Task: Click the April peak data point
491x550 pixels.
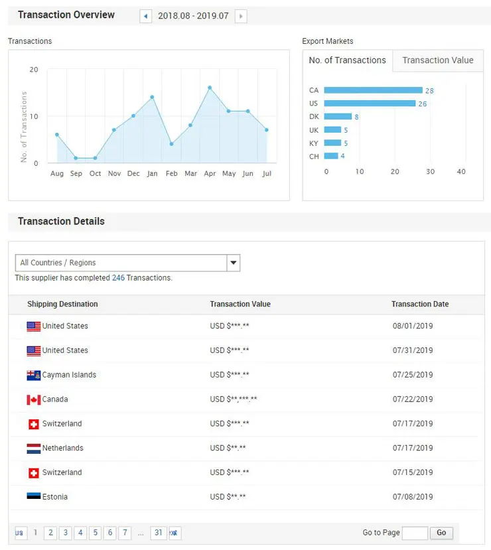Action: click(210, 88)
